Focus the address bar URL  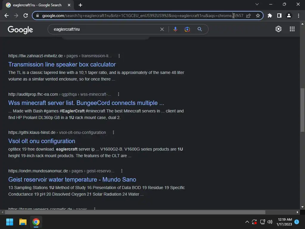[x=143, y=16]
